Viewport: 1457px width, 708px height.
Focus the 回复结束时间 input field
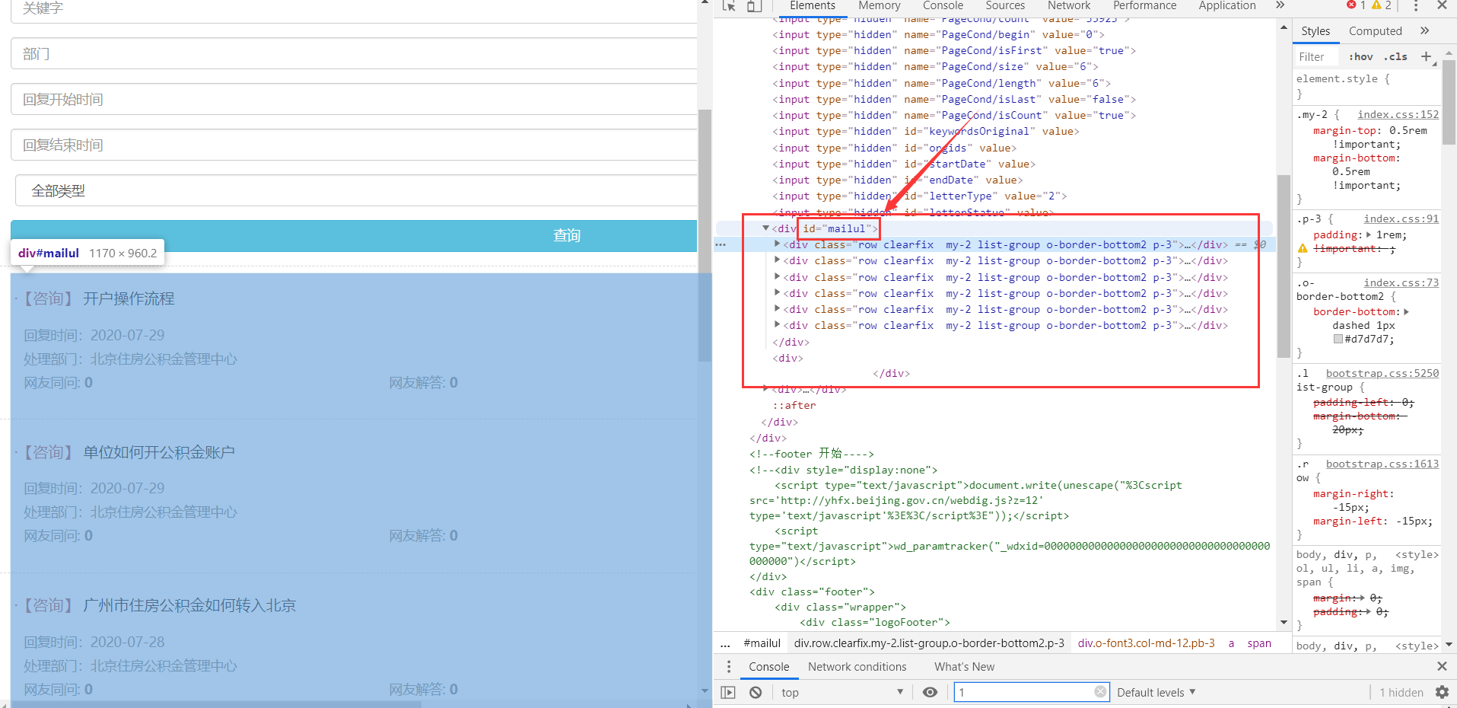click(x=354, y=145)
